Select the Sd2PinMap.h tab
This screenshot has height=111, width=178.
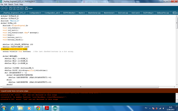[148, 13]
